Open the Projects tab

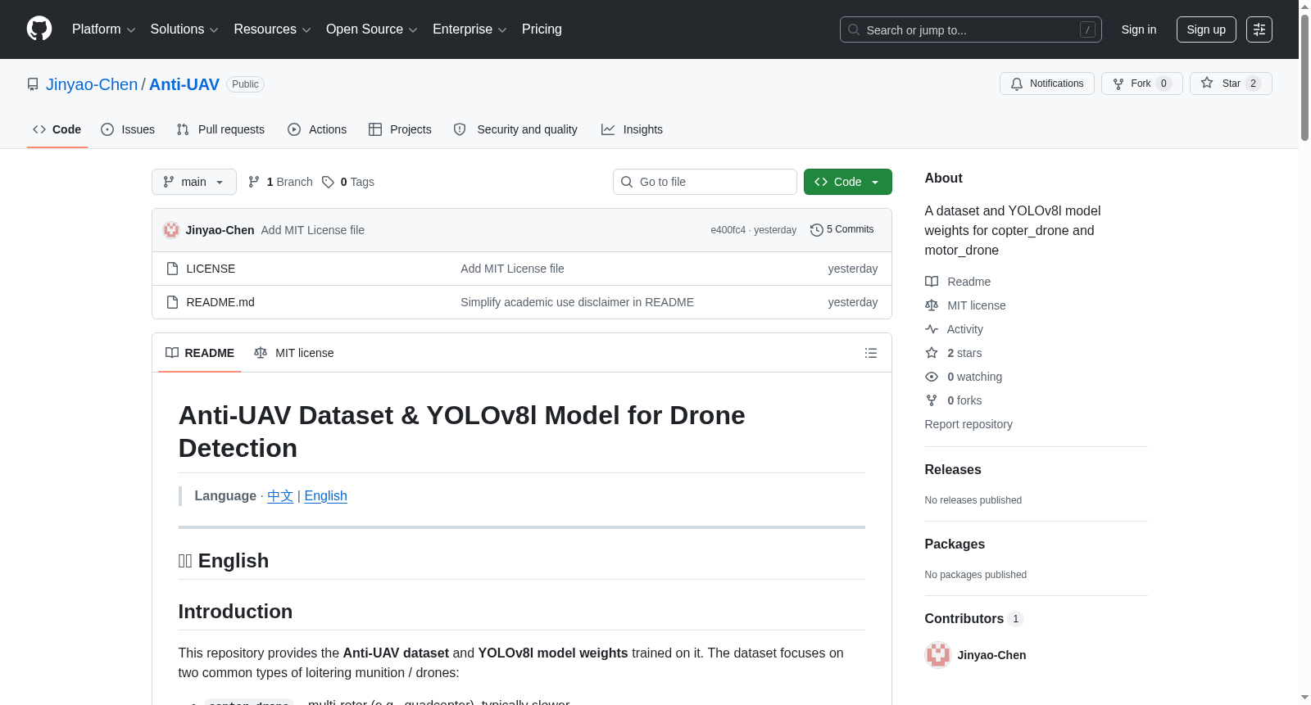400,129
